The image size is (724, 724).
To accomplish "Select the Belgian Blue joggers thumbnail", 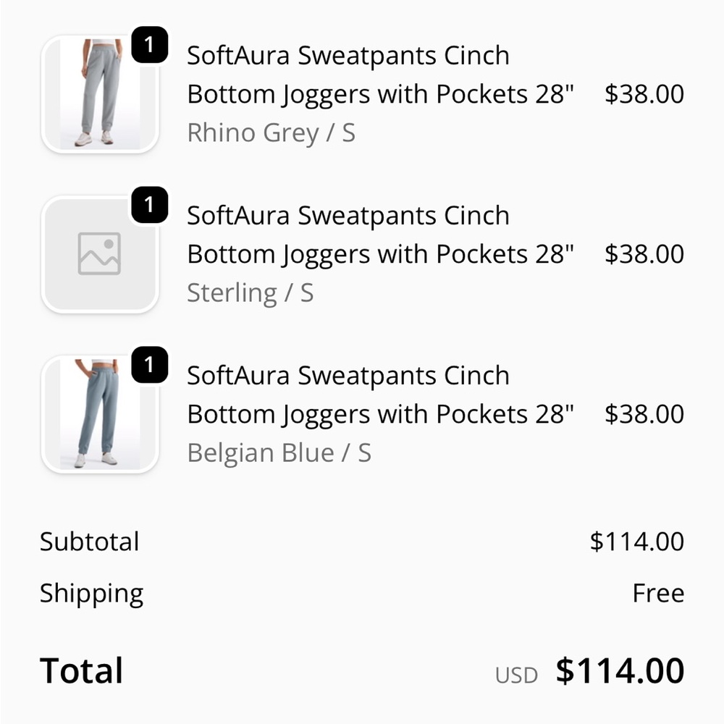I will [100, 413].
